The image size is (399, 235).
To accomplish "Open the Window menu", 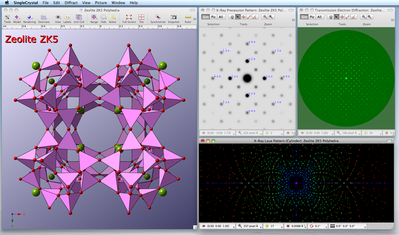I will tap(119, 3).
